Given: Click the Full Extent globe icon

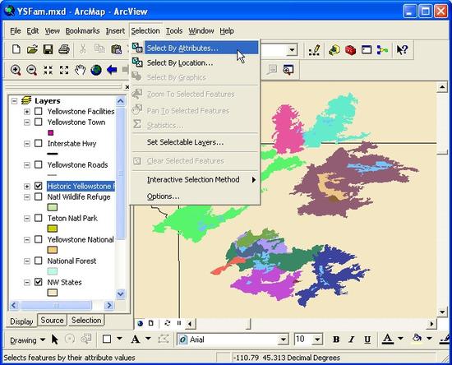Looking at the screenshot, I should click(96, 70).
